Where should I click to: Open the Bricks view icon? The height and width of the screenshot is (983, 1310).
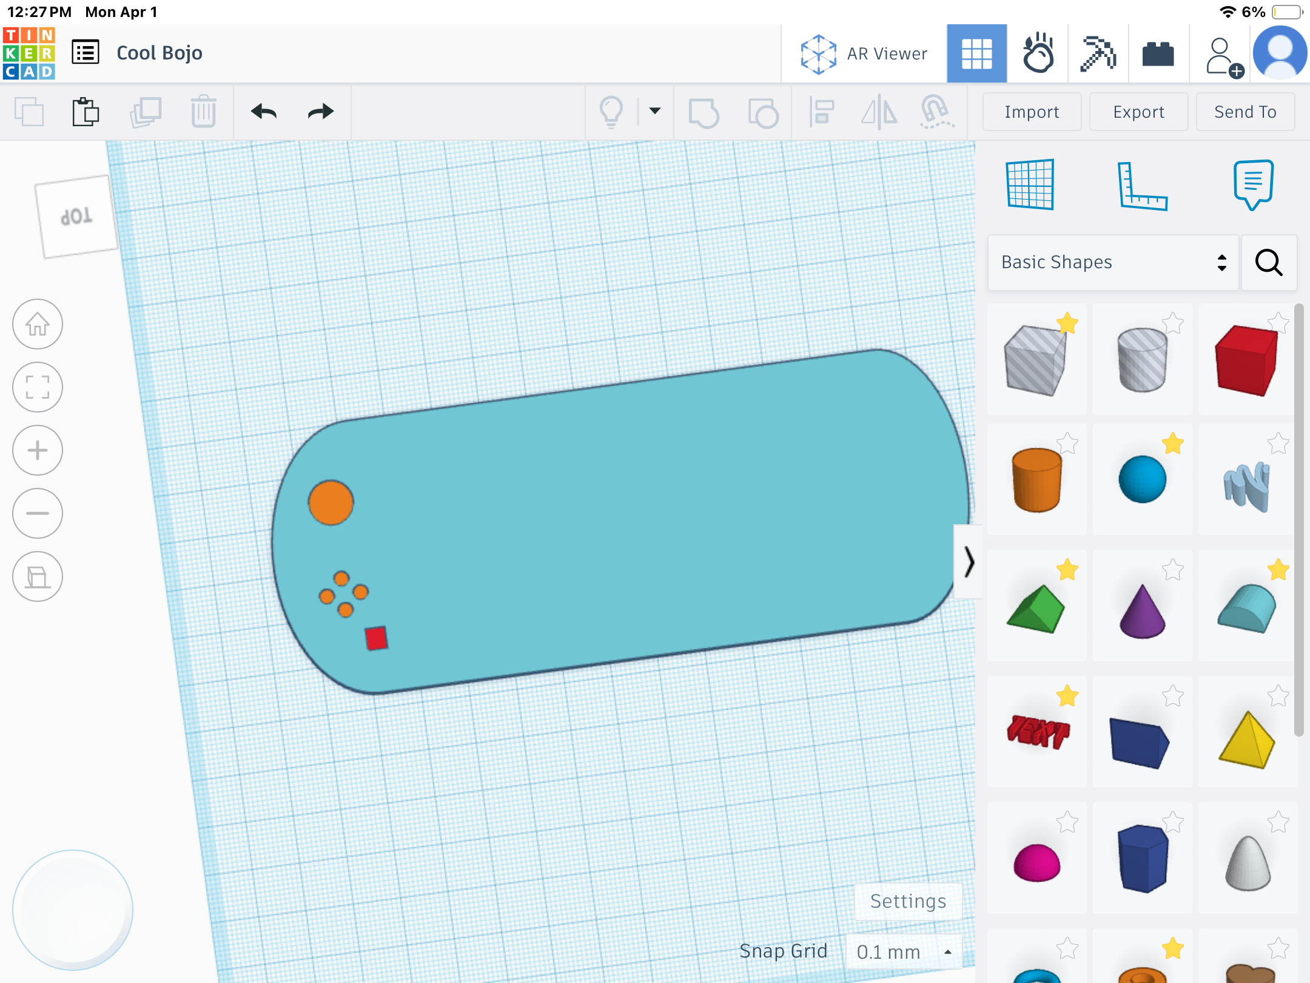pyautogui.click(x=1158, y=53)
